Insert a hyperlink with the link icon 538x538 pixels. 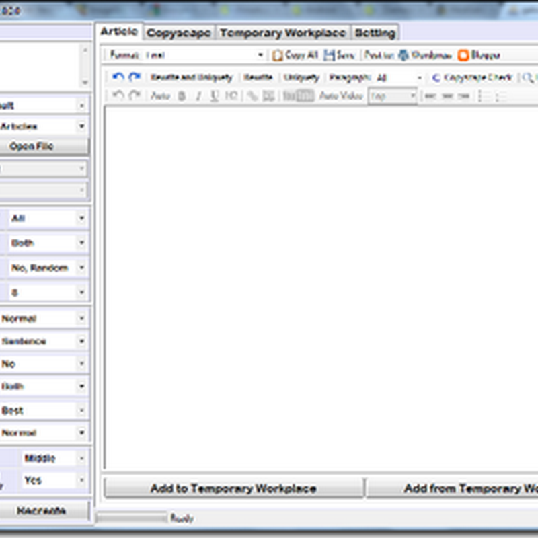(253, 96)
